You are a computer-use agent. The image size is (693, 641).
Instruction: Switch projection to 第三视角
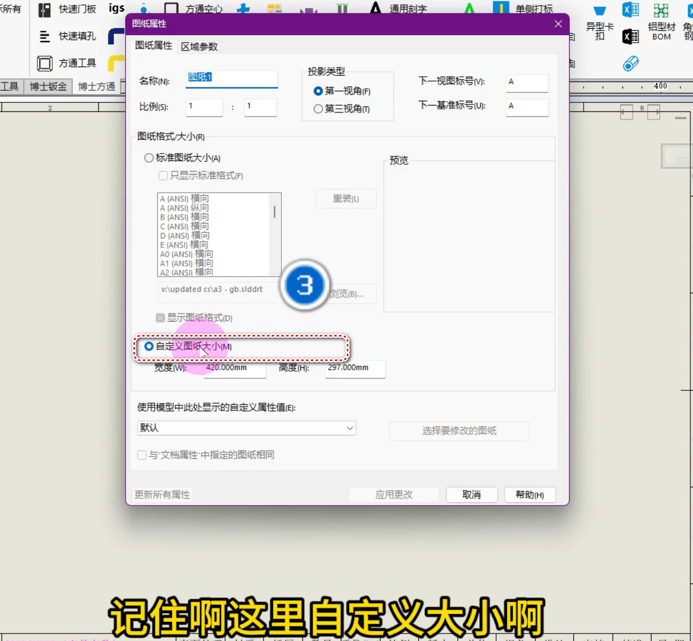(318, 109)
